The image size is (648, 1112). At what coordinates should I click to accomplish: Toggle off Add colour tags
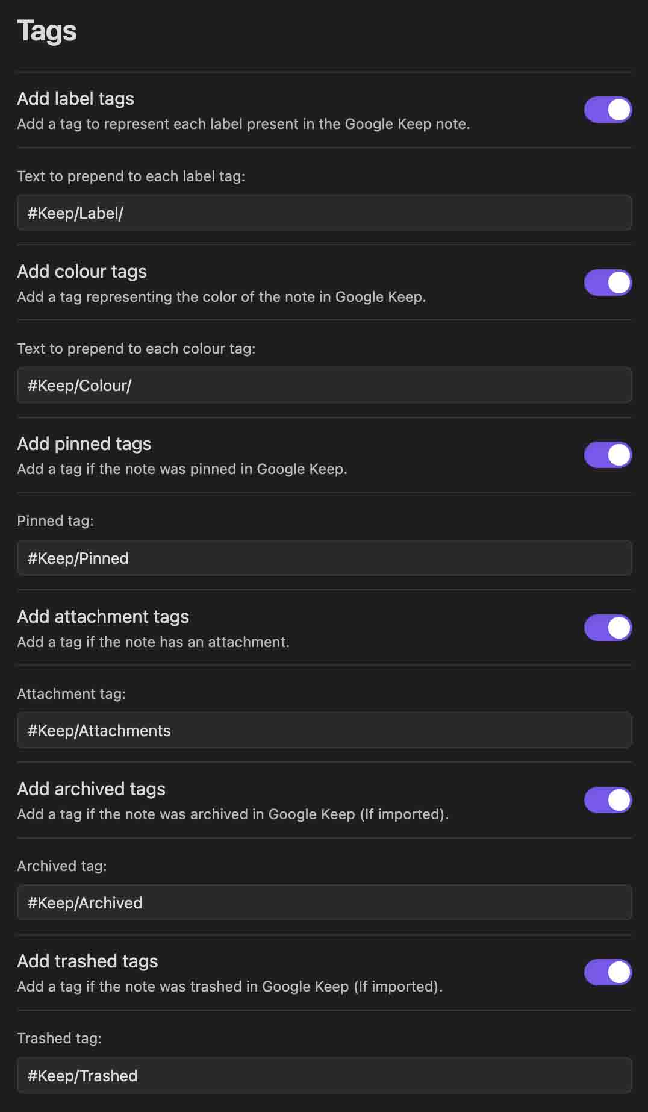(x=608, y=283)
